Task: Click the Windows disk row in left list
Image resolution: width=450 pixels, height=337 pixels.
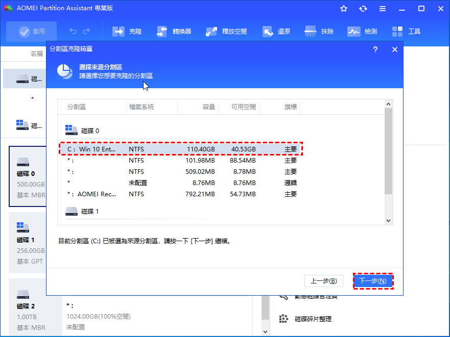Action: pyautogui.click(x=25, y=125)
